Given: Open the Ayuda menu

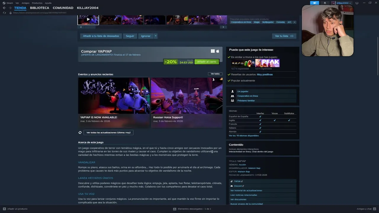Looking at the screenshot, I should point(48,3).
